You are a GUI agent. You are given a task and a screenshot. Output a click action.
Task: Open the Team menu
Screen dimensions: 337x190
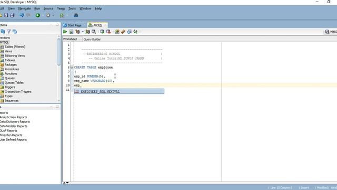click(x=61, y=8)
